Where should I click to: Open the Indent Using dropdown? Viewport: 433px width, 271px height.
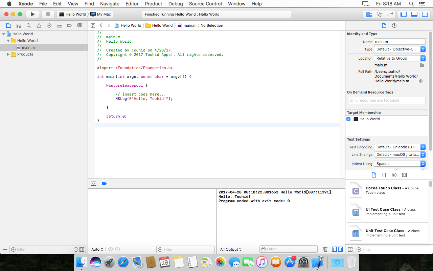[400, 164]
